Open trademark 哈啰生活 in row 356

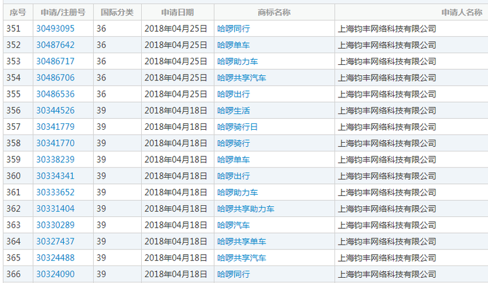coord(234,111)
